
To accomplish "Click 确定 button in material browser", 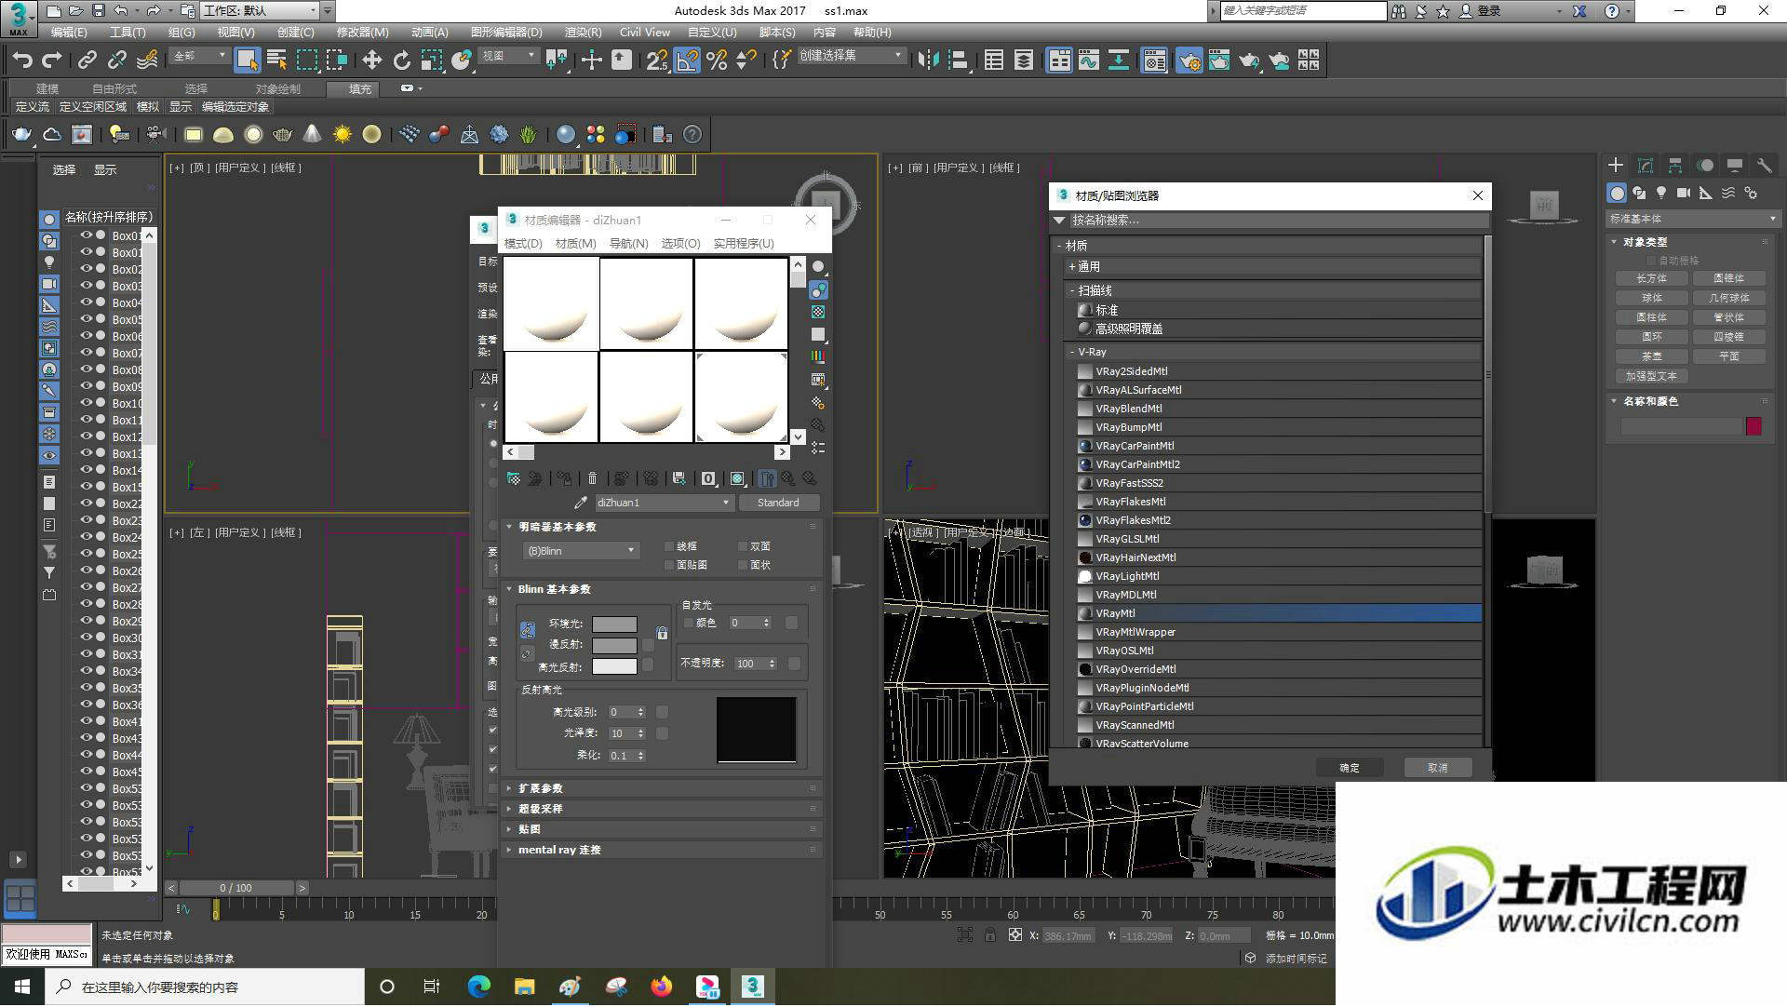I will (1350, 768).
